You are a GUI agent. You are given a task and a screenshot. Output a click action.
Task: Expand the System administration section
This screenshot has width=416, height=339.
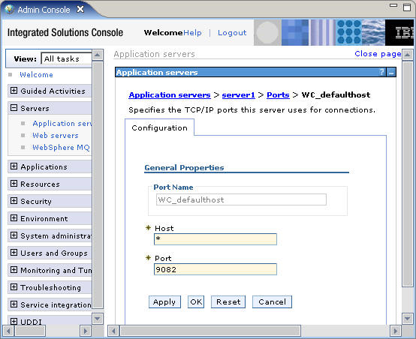pyautogui.click(x=14, y=235)
